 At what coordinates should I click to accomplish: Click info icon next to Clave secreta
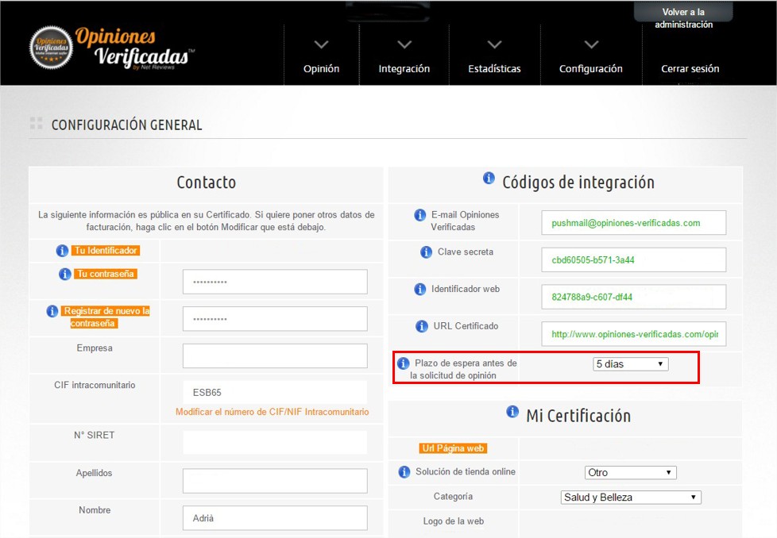426,252
